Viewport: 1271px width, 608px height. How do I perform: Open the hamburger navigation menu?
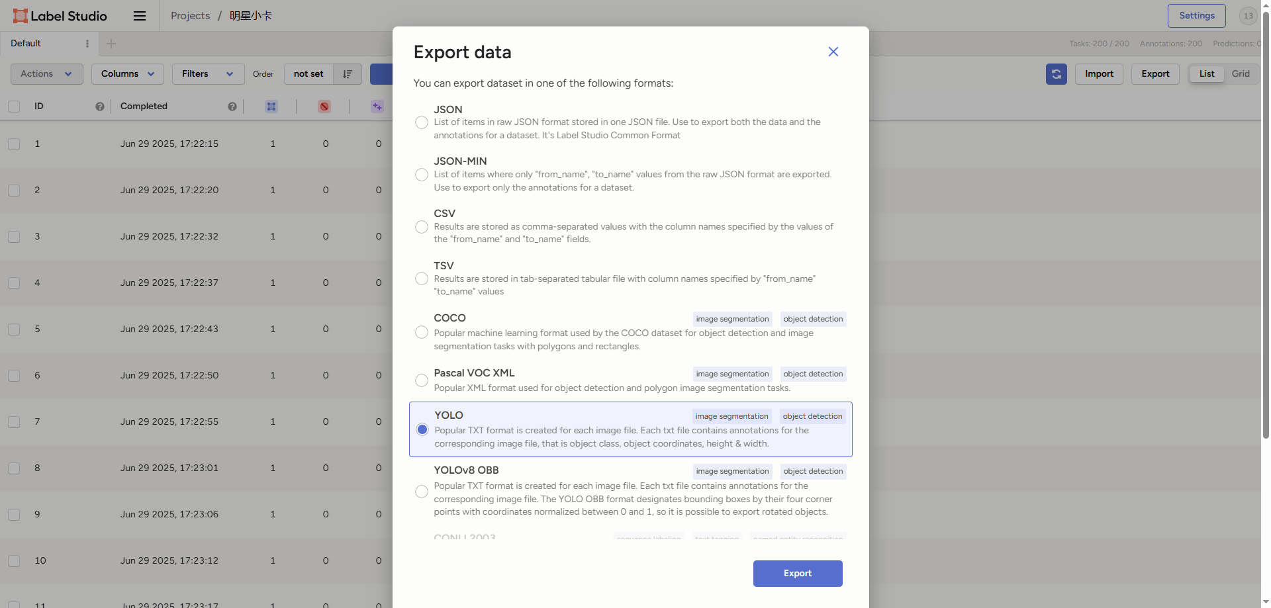(x=140, y=16)
